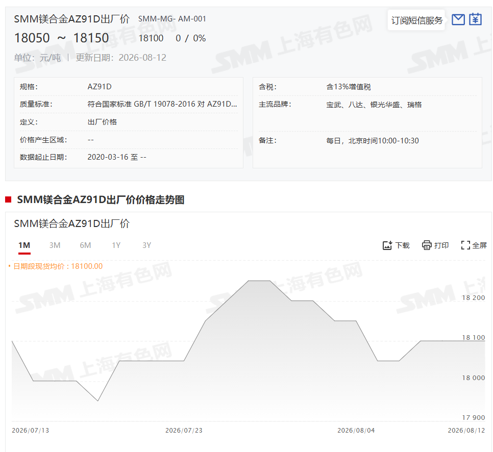Click the chart peak plateau near 18250
493x452 pixels.
(259, 281)
